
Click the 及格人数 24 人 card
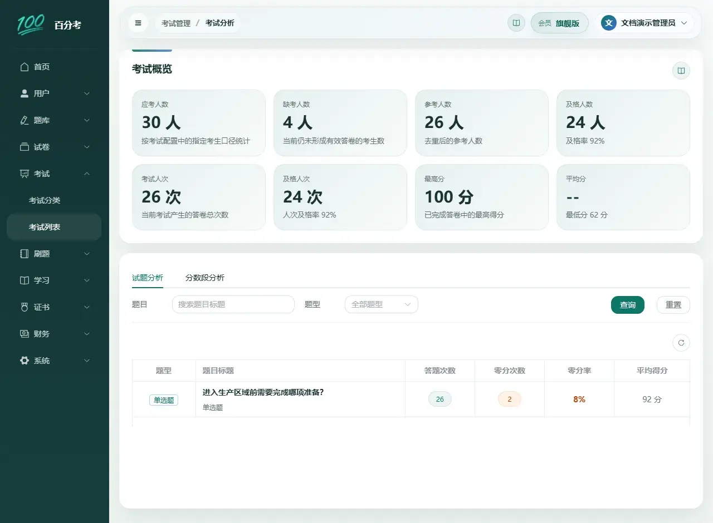pos(623,123)
